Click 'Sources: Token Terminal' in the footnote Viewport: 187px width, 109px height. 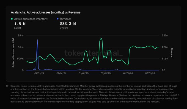(x=23, y=86)
